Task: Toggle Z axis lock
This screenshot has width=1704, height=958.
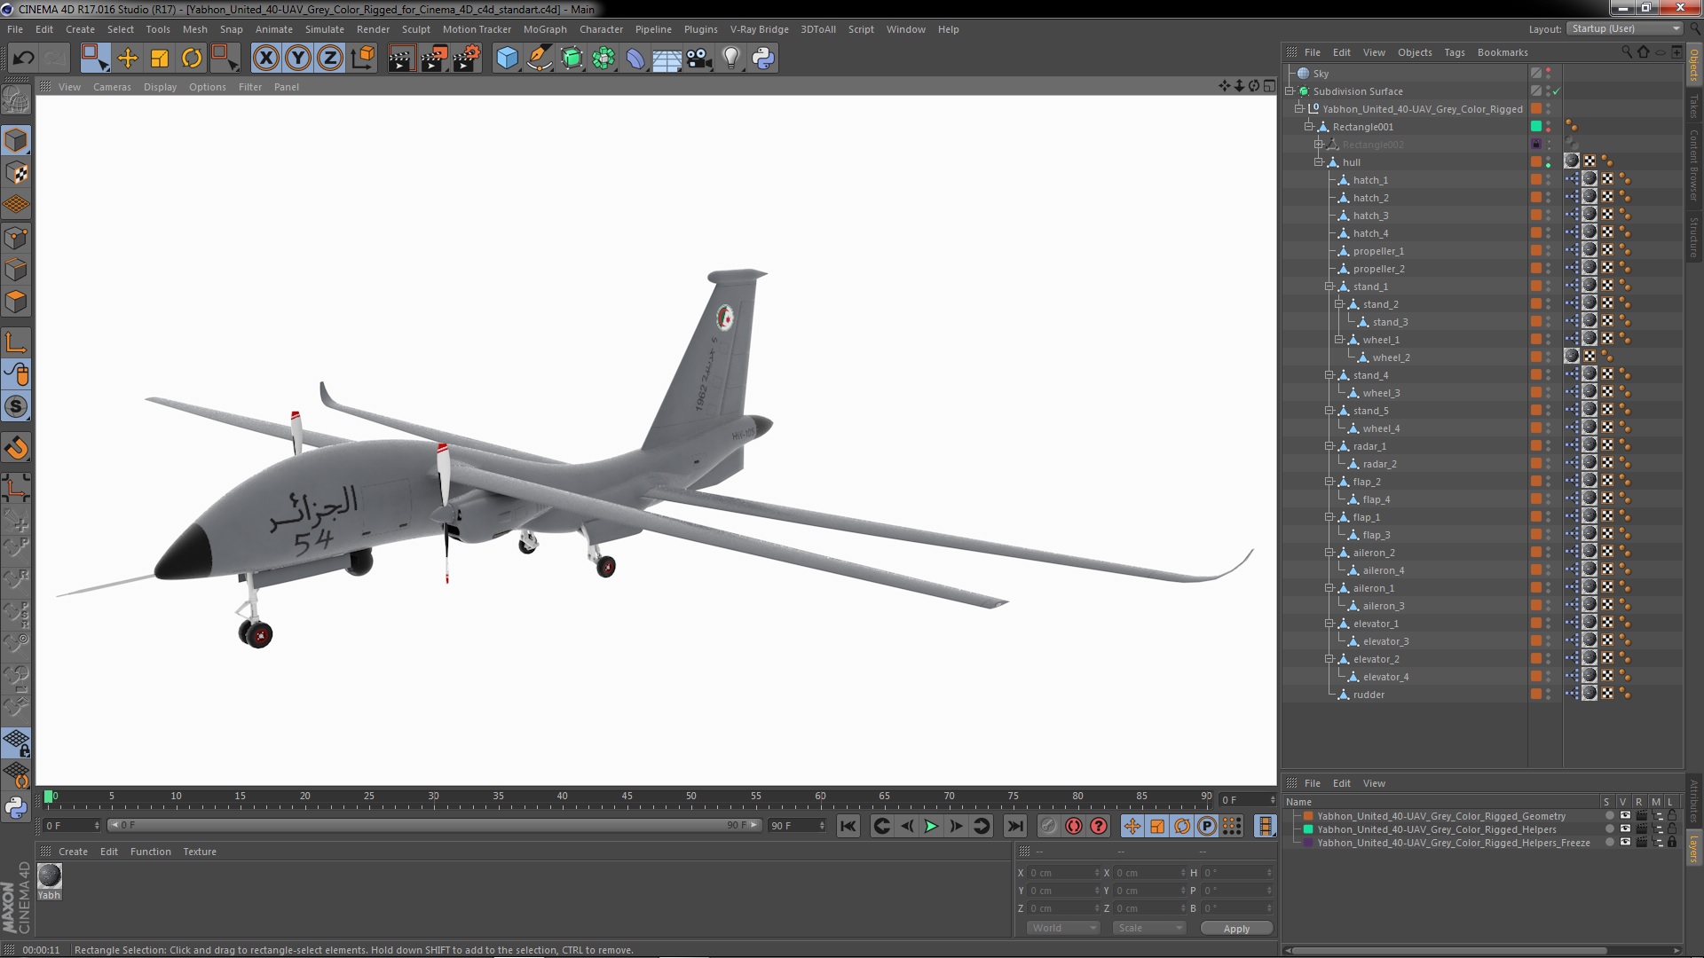Action: [330, 59]
